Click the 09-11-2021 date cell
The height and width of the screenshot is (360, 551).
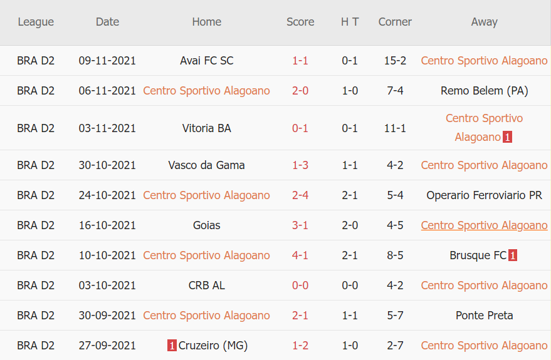[107, 61]
